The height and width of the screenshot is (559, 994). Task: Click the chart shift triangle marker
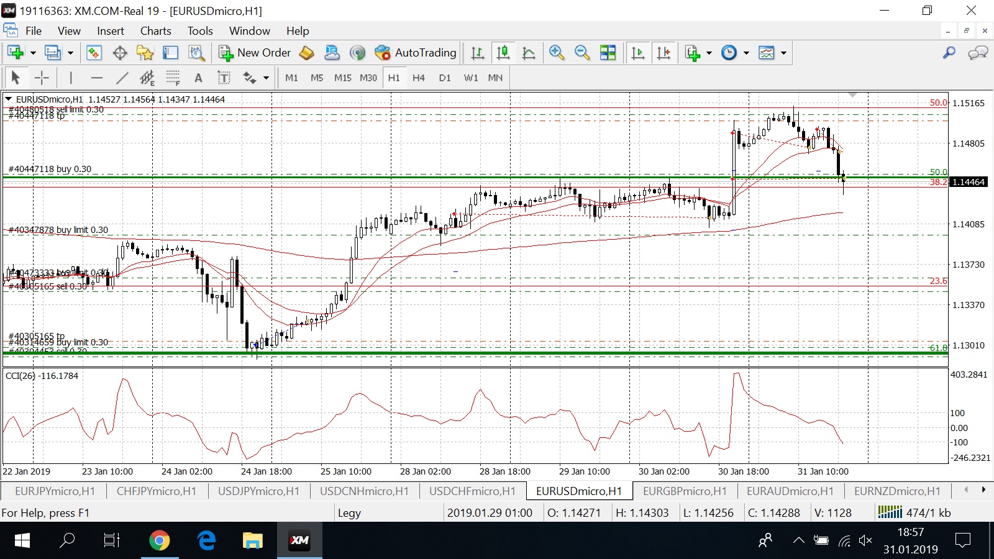click(x=853, y=95)
